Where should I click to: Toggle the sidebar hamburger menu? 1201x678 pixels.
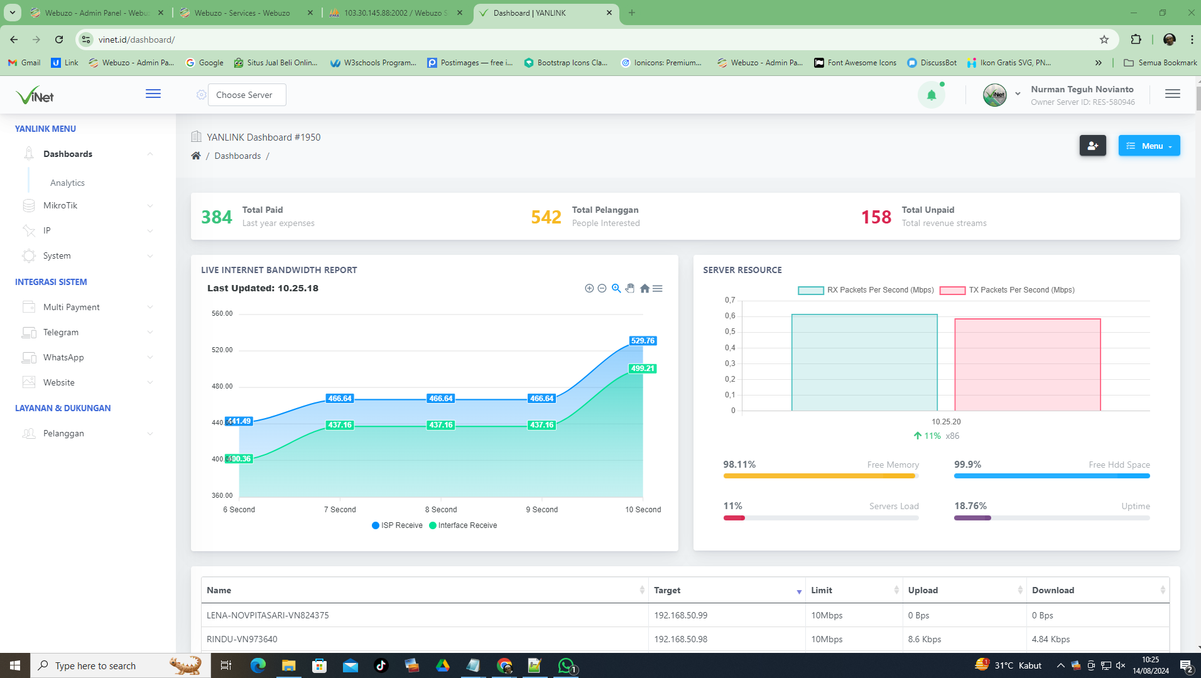(153, 94)
